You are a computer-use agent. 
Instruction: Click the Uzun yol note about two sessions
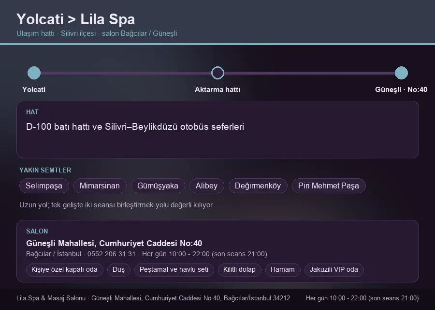click(x=116, y=205)
